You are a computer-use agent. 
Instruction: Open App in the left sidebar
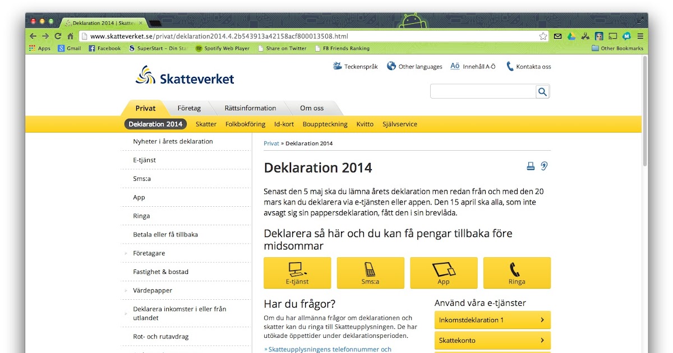click(139, 197)
